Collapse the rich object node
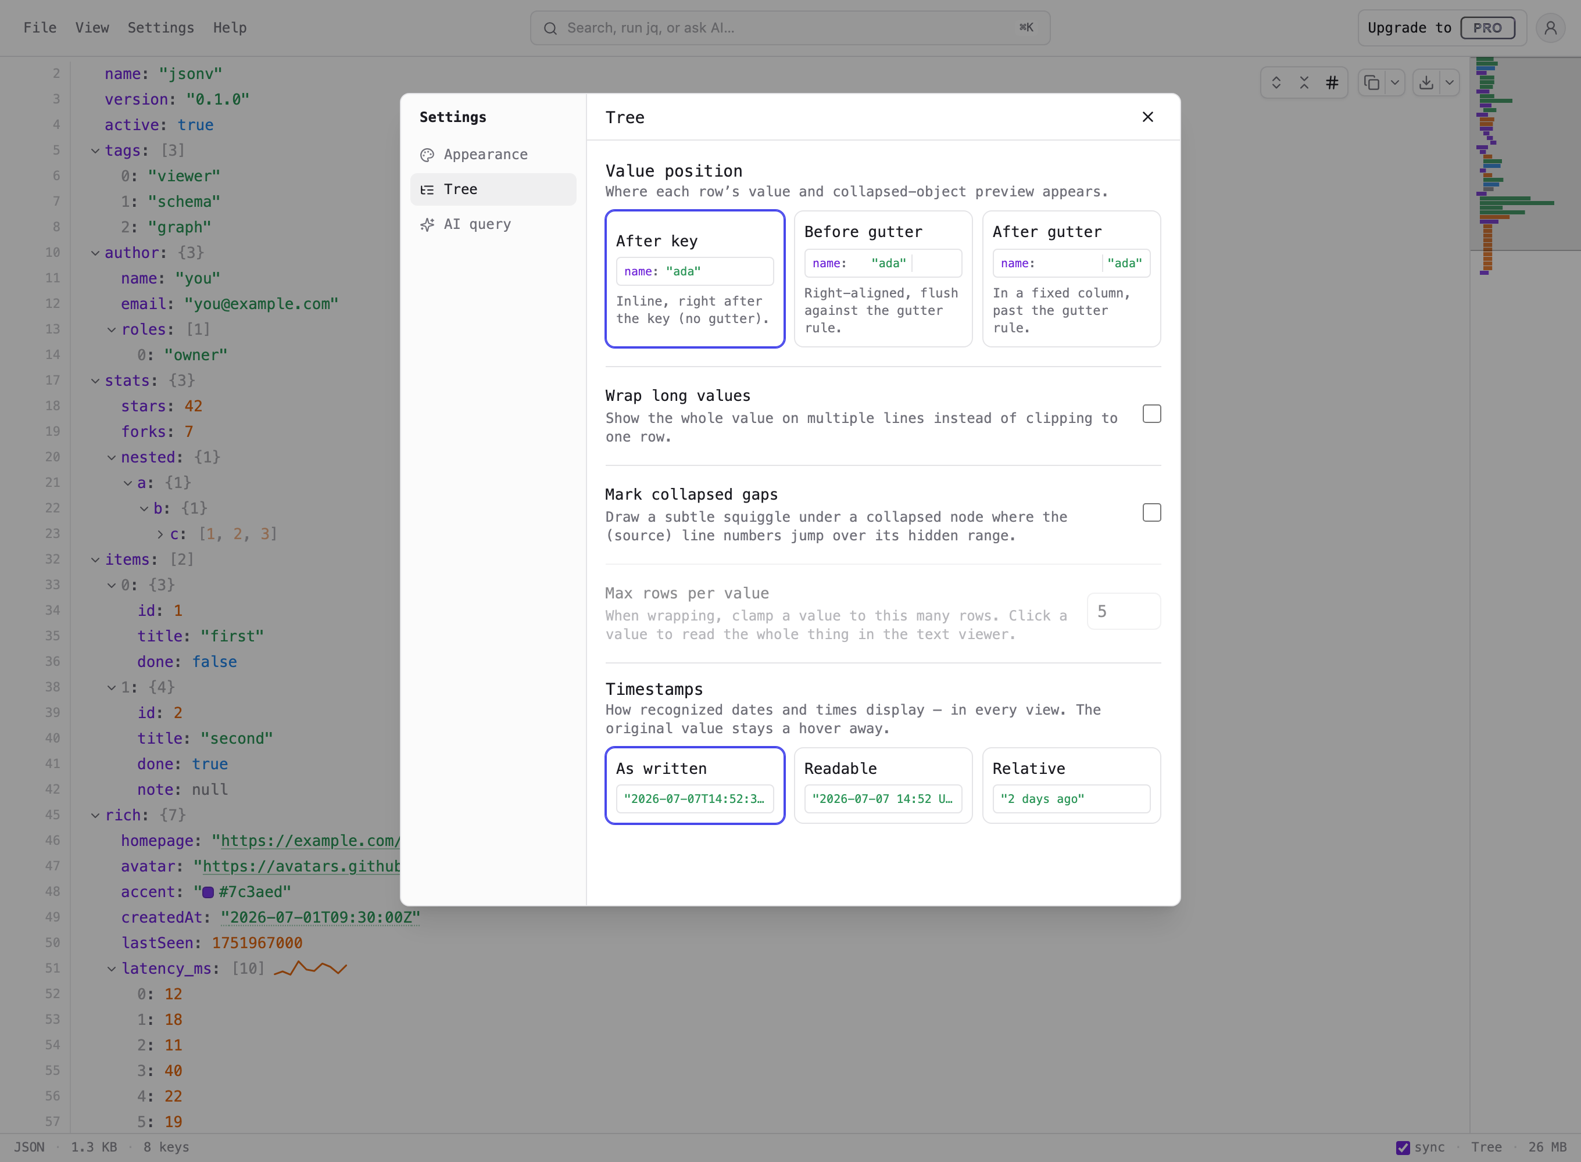 click(x=95, y=815)
